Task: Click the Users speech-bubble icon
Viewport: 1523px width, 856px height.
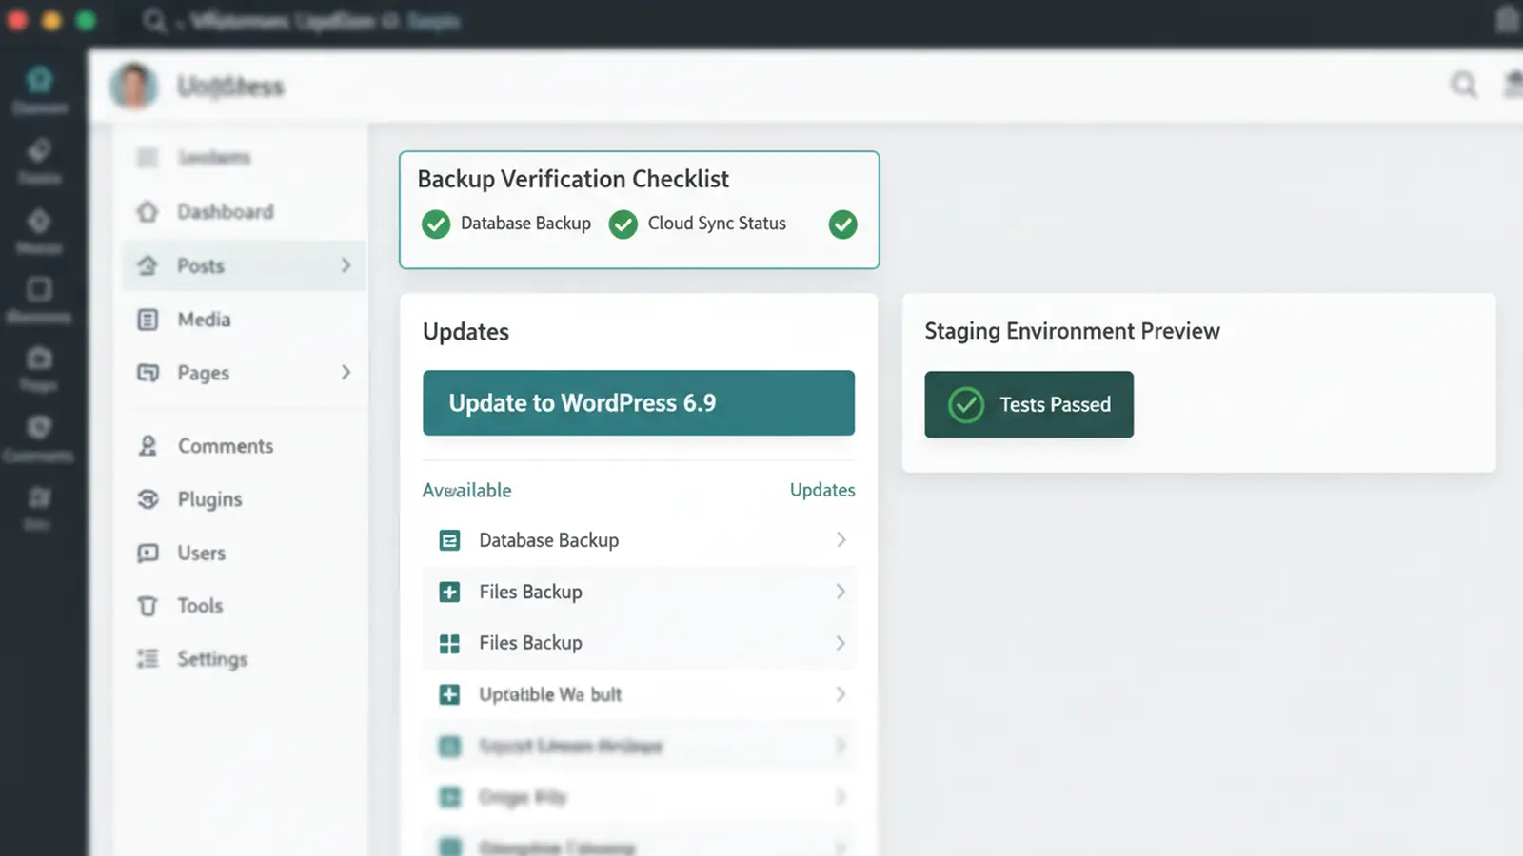Action: [x=148, y=553]
